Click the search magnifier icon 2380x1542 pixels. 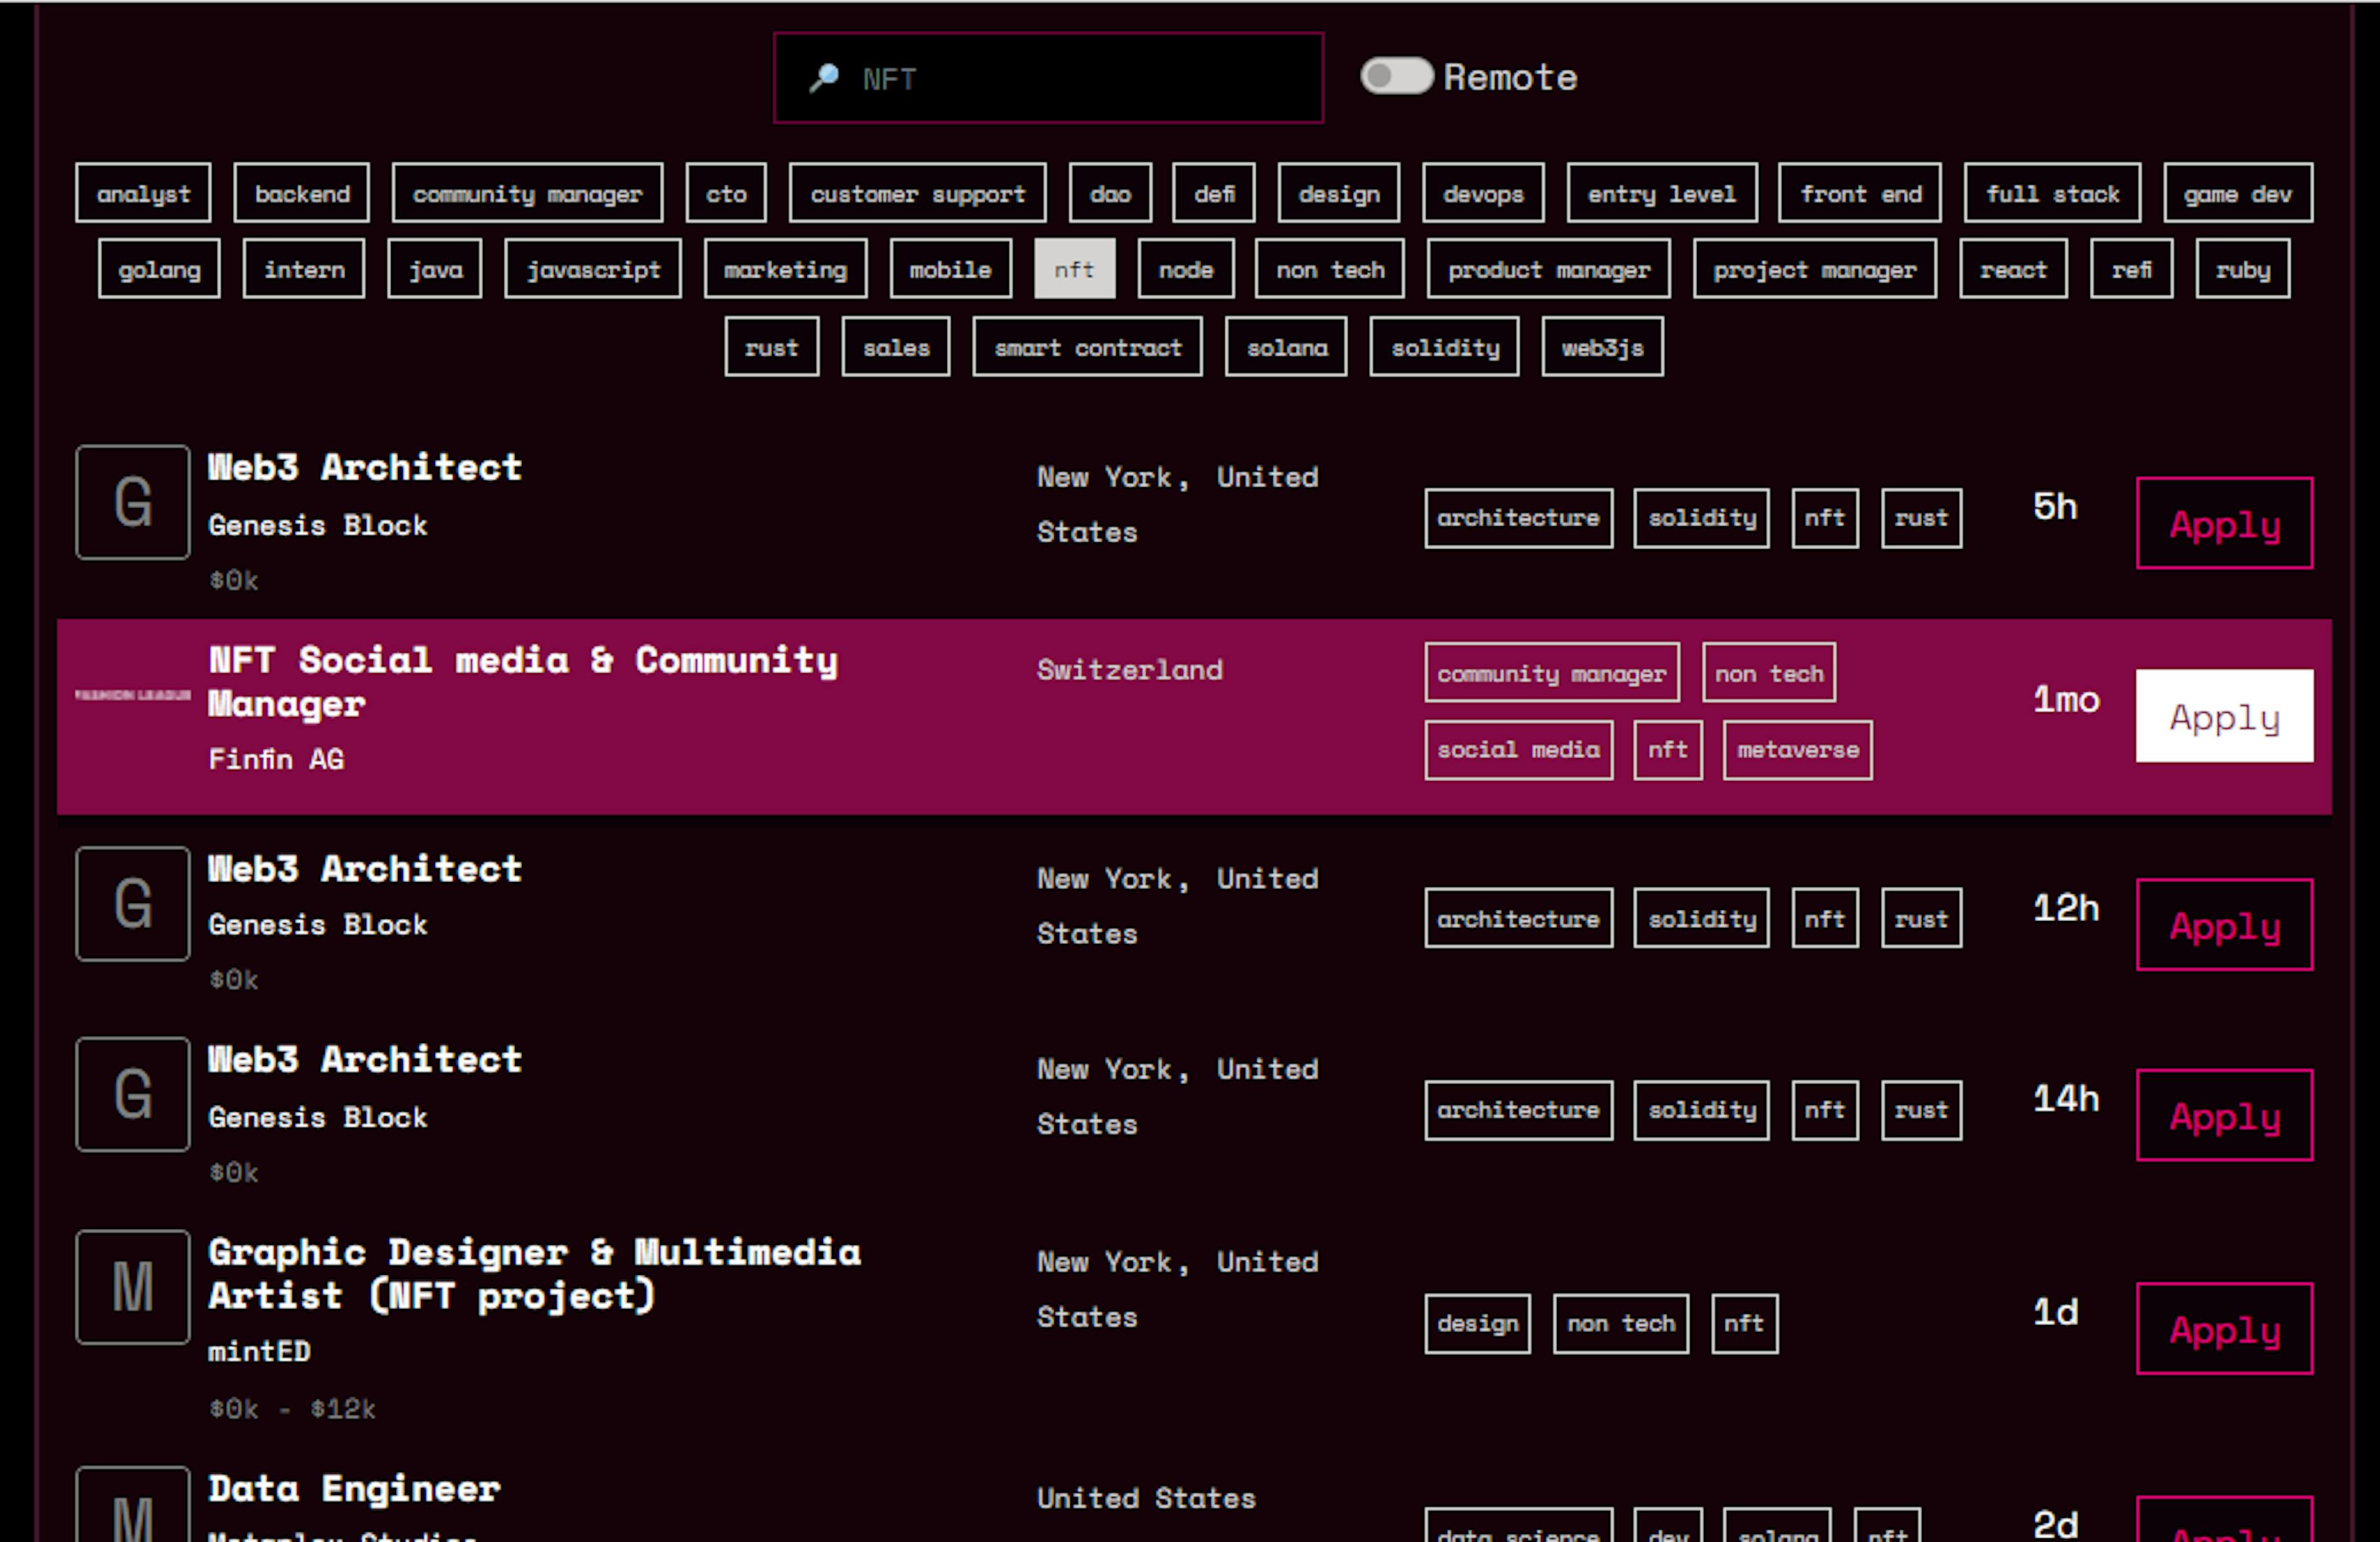(824, 78)
